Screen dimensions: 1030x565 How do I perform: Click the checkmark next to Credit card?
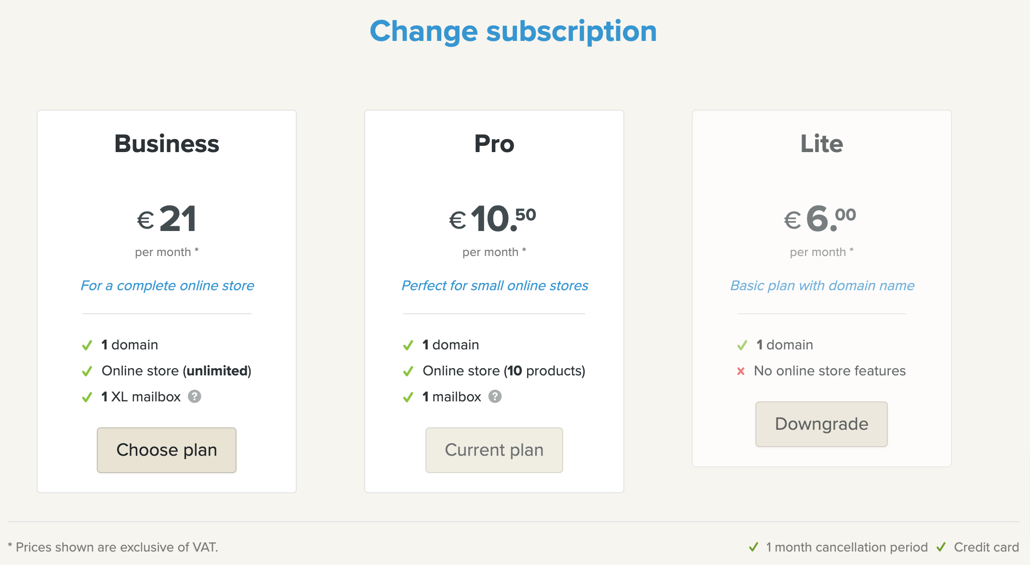[941, 547]
